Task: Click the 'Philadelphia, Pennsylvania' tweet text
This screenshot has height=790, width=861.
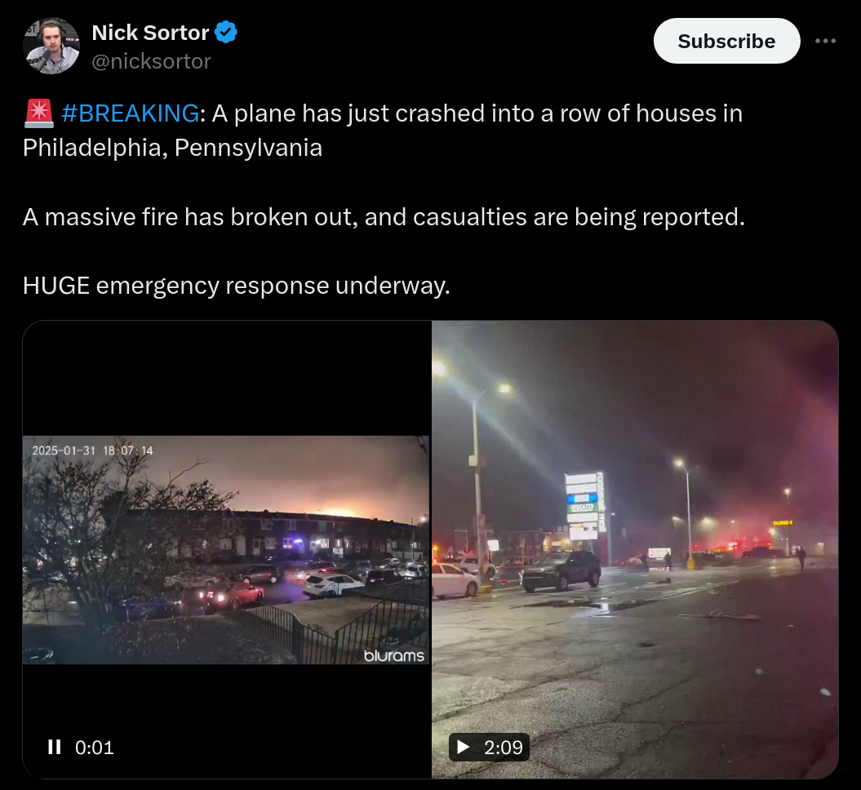Action: (x=172, y=148)
